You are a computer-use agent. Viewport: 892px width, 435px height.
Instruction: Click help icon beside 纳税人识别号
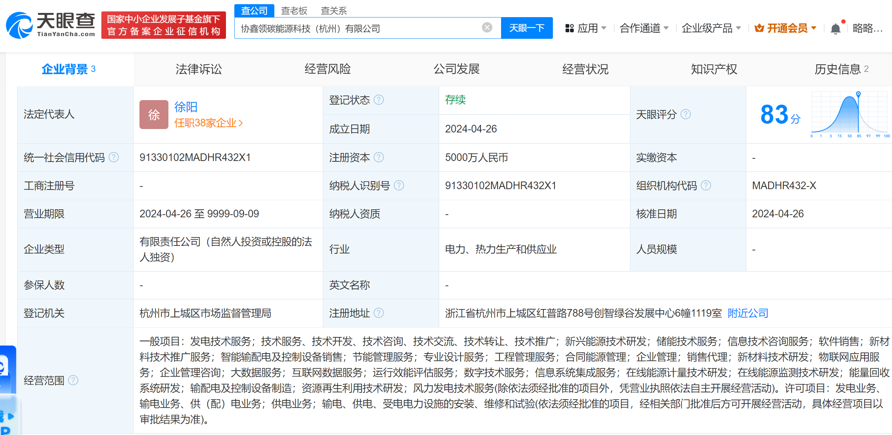click(399, 185)
